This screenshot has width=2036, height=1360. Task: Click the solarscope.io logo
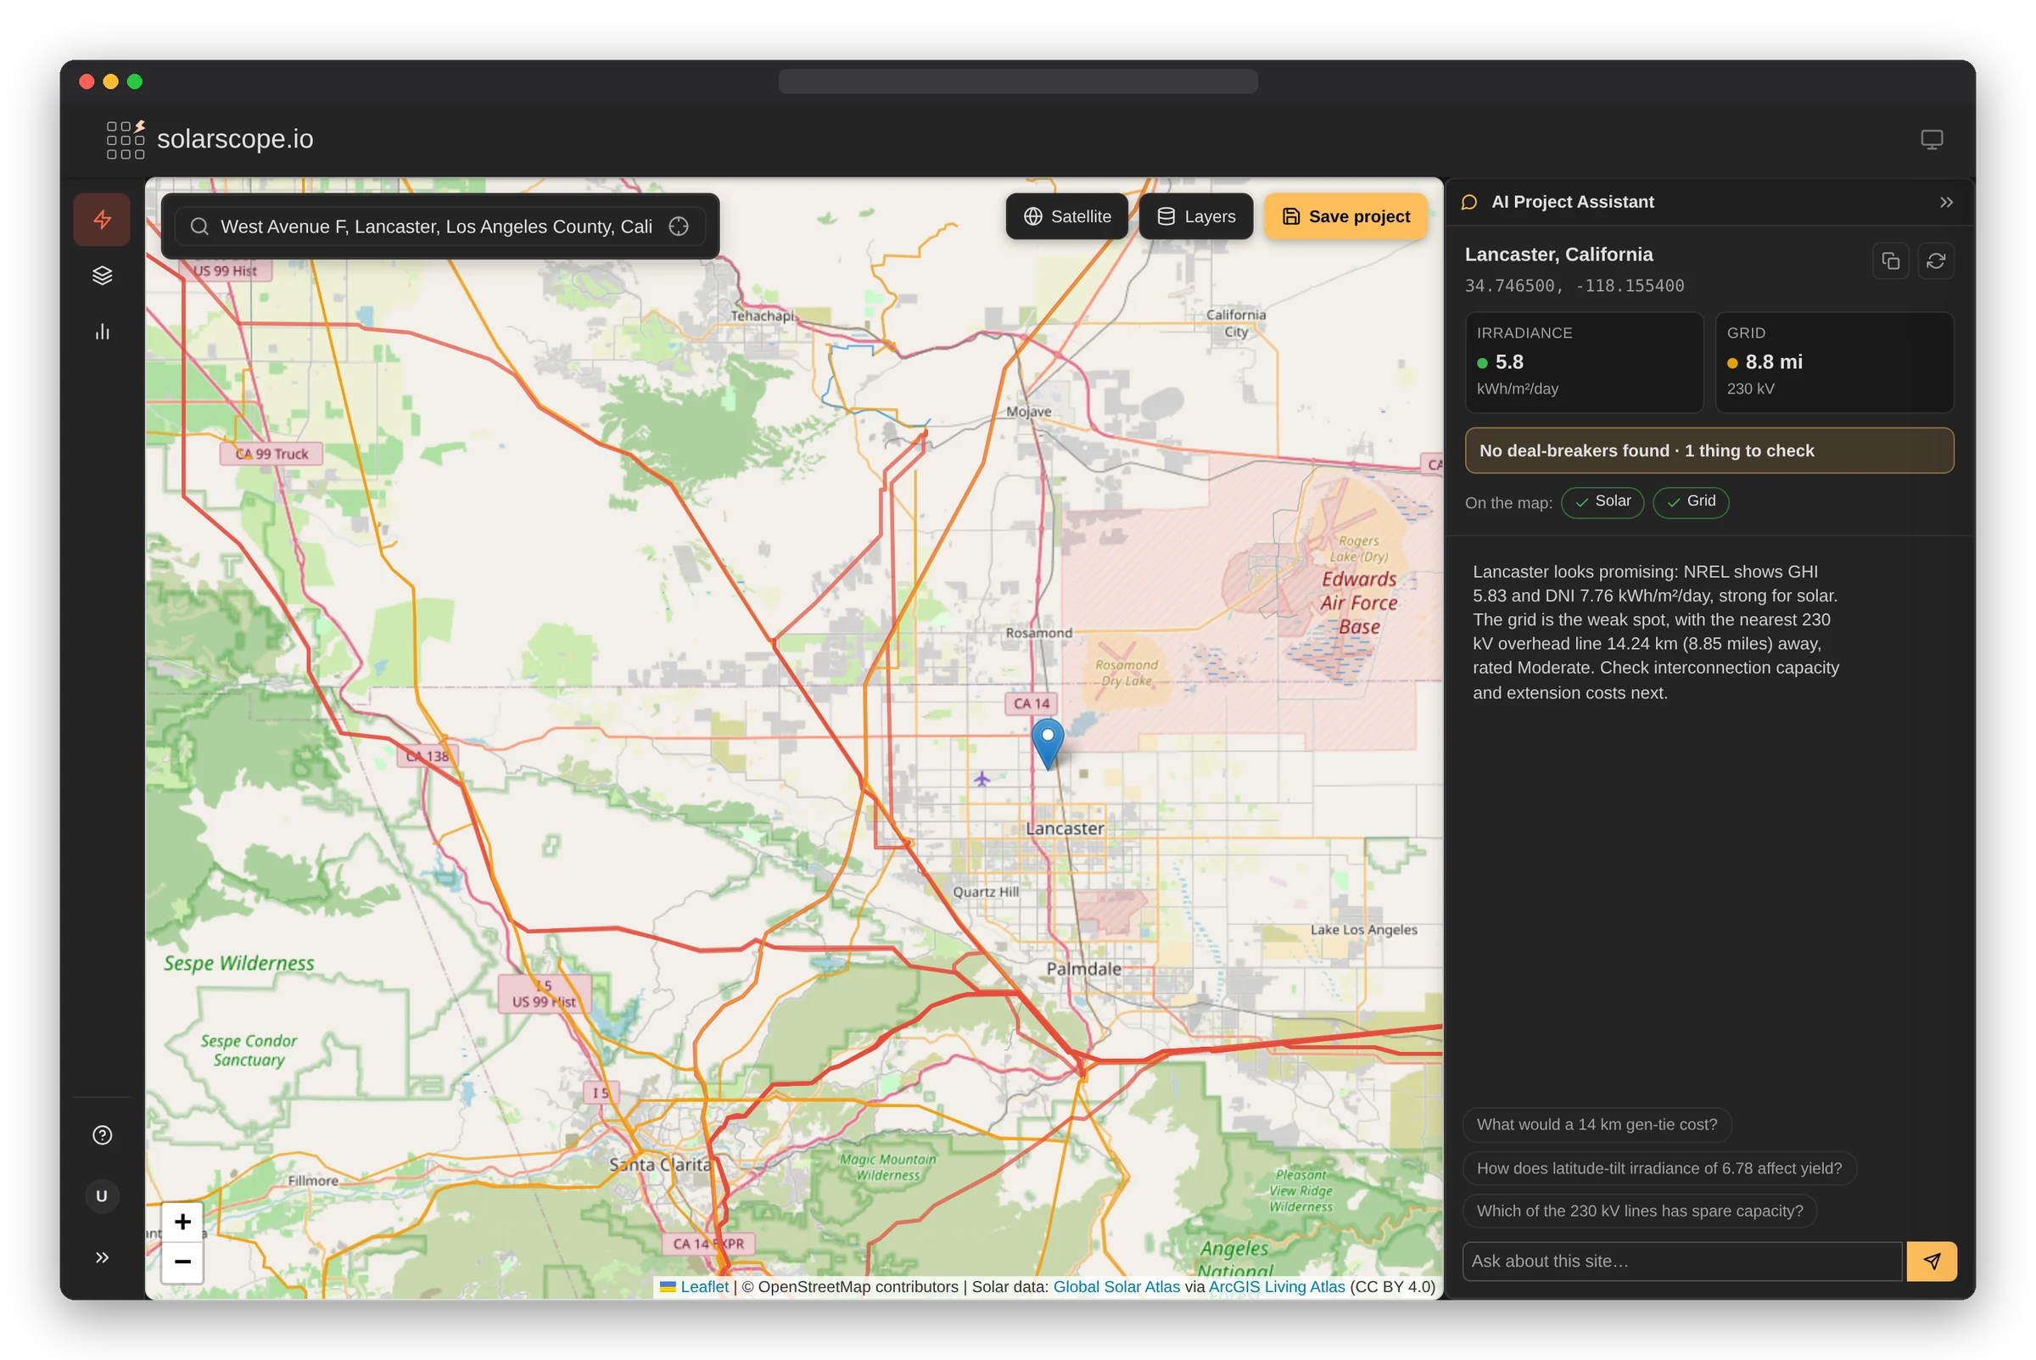coord(209,139)
